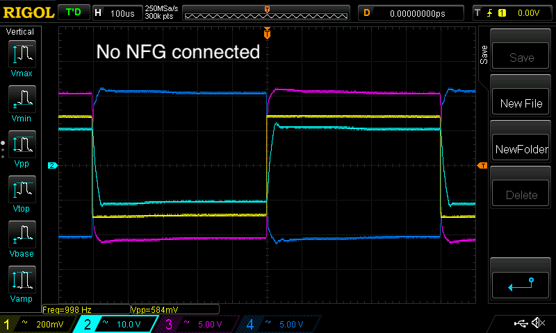Open the Vertical measurement menu header
This screenshot has width=556, height=333.
20,32
